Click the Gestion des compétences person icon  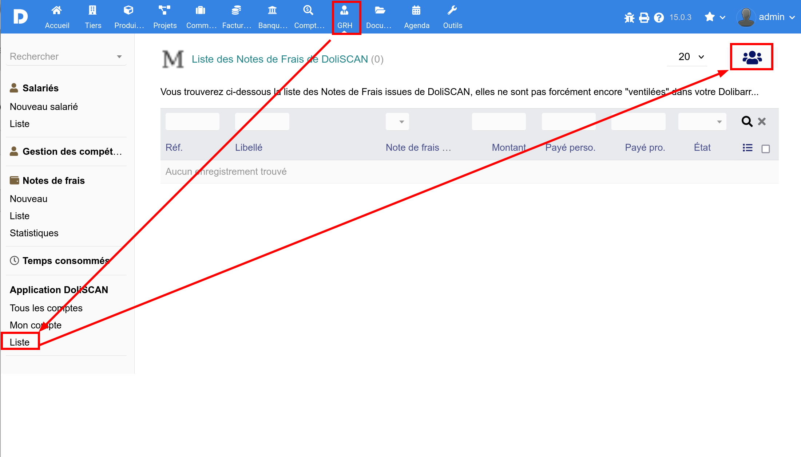click(x=14, y=151)
